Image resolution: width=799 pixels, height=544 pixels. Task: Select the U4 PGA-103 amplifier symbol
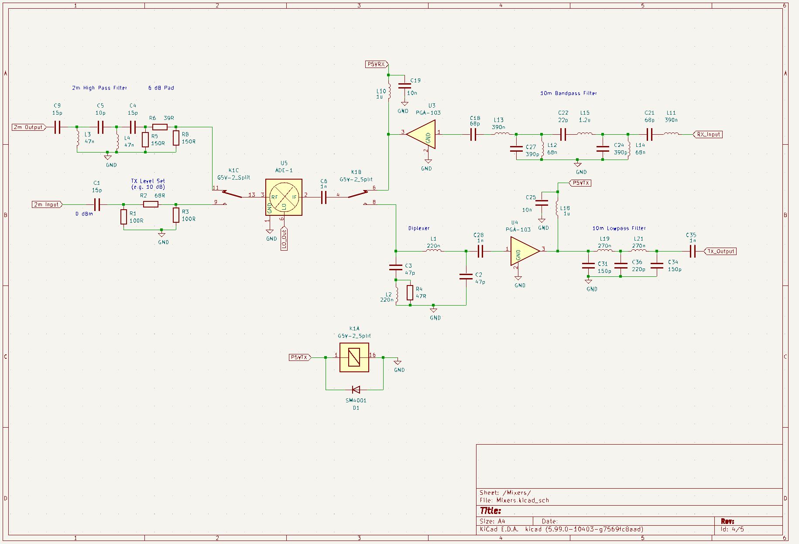click(525, 251)
